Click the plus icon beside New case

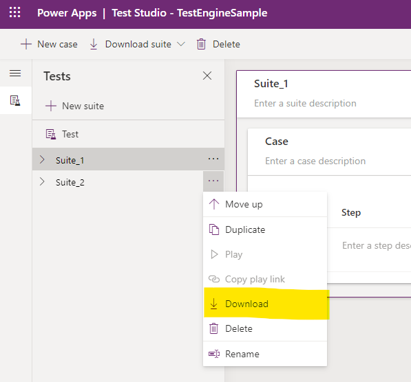click(x=26, y=44)
